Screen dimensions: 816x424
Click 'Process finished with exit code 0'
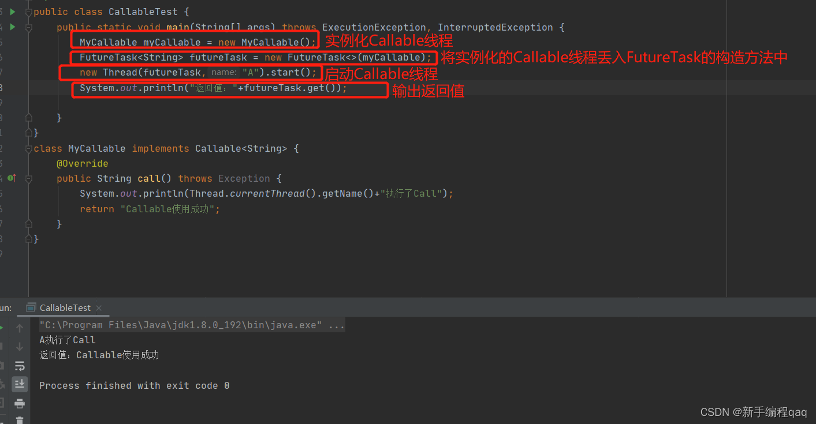click(134, 385)
